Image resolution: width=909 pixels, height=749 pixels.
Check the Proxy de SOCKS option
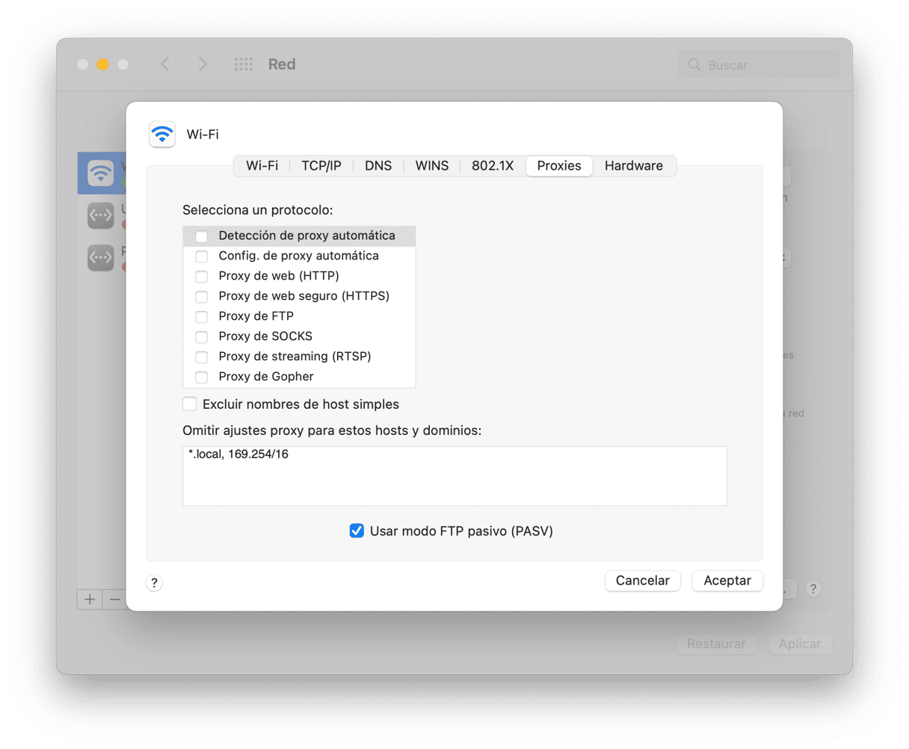202,337
